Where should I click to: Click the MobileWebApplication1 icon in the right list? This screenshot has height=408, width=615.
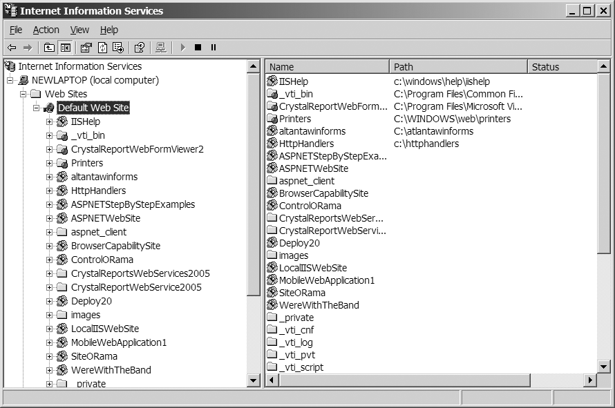[x=272, y=280]
